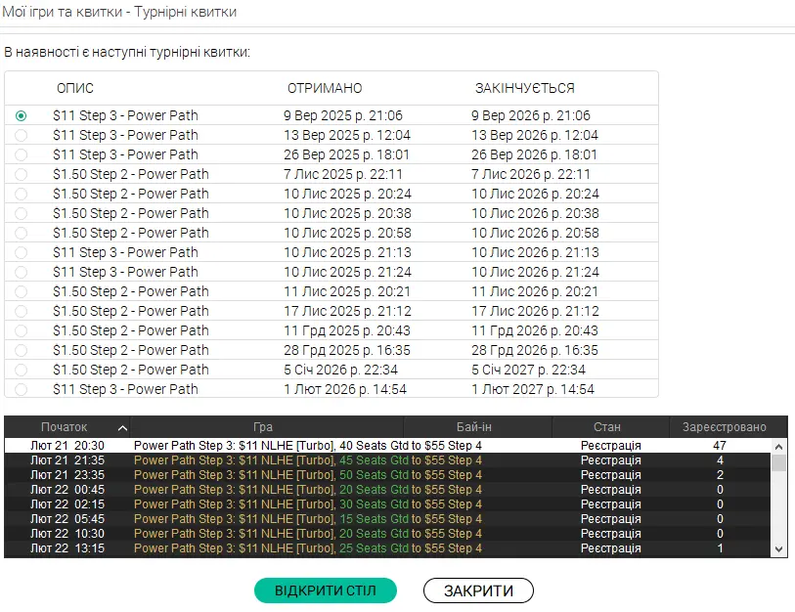Select the ticket received 13 Вер 2025 12:04
The width and height of the screenshot is (795, 612).
pos(22,135)
